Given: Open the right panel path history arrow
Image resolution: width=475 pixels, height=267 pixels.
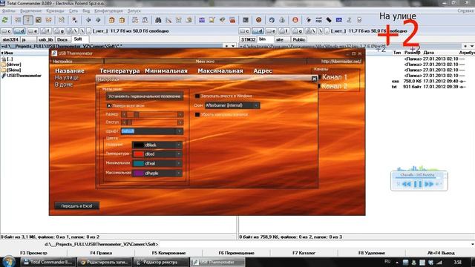Looking at the screenshot, I should coord(472,46).
